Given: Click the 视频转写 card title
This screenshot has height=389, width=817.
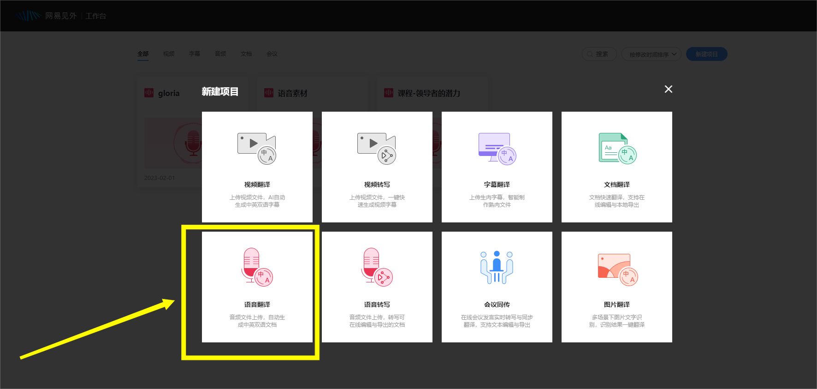Looking at the screenshot, I should tap(377, 185).
